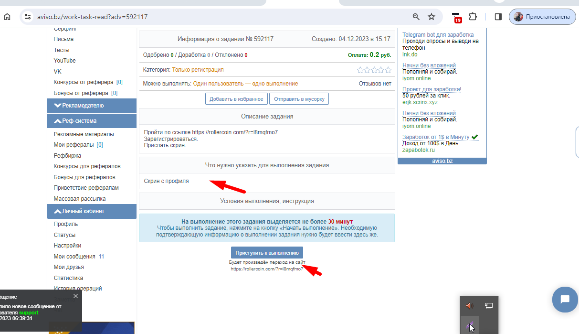Open Мои рефералы link

[x=74, y=145]
